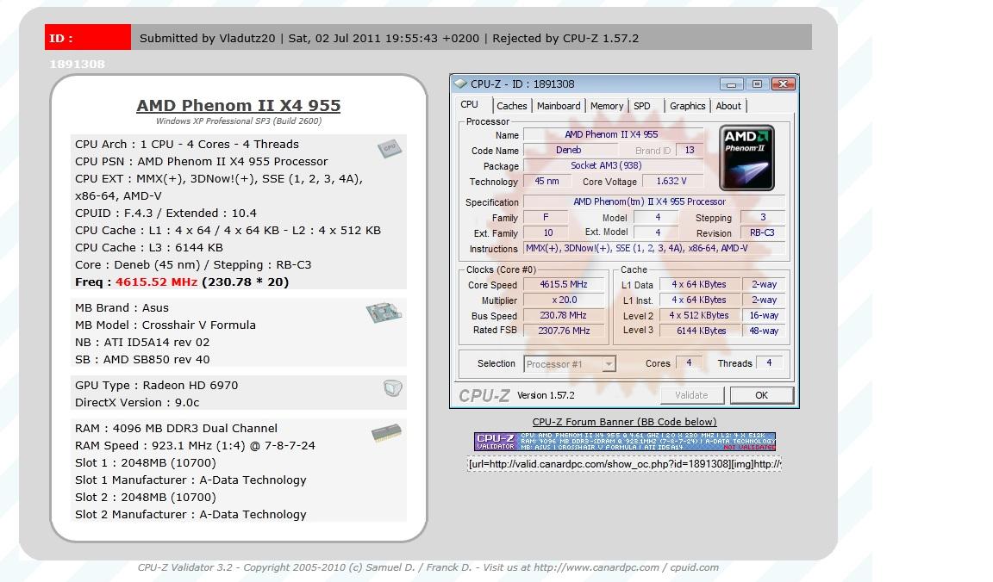Open the Processor #1 selection dropdown

(609, 364)
